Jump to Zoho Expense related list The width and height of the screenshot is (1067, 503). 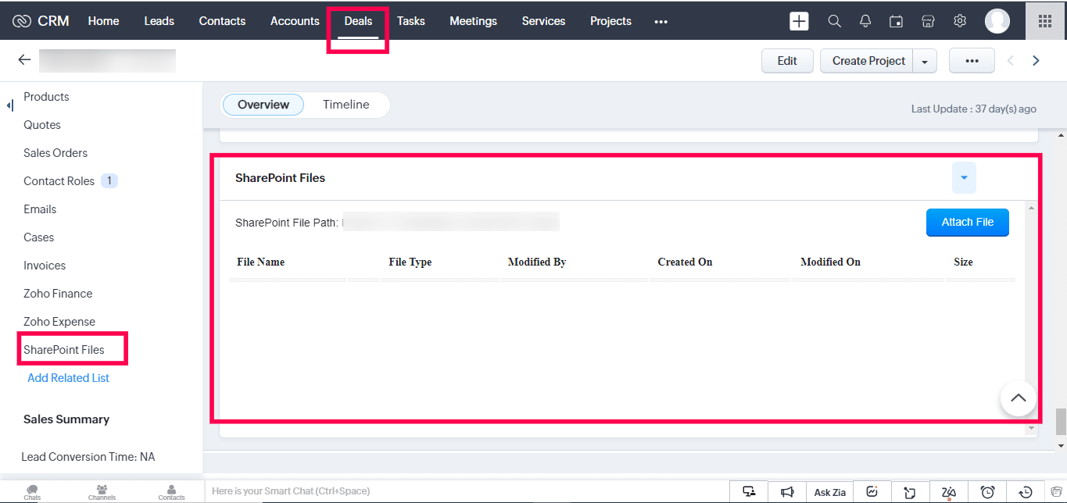click(59, 322)
